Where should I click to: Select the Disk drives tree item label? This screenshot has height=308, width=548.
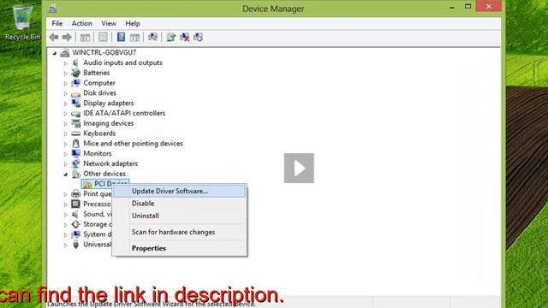pos(99,93)
